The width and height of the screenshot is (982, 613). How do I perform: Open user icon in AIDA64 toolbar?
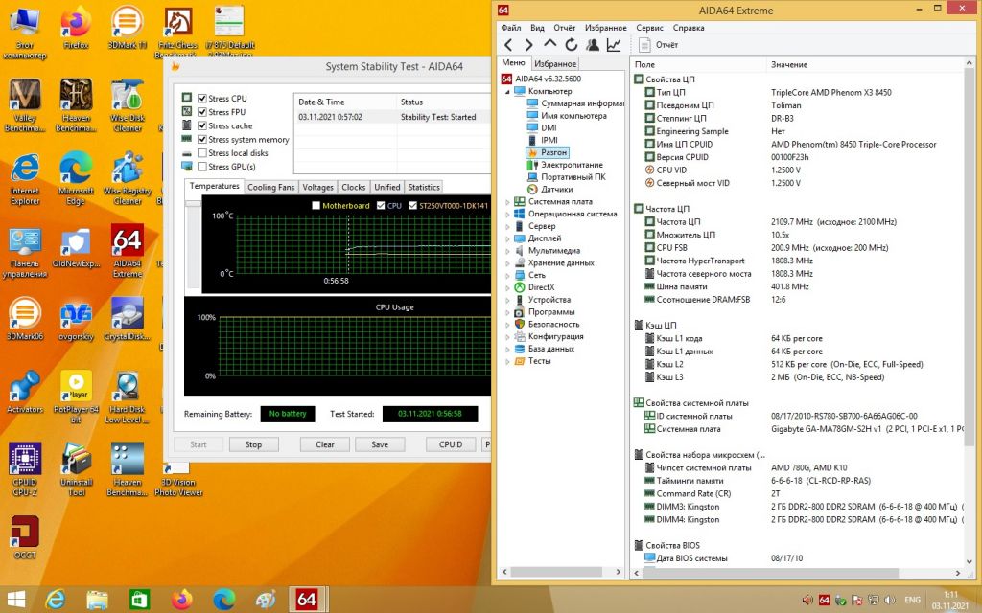point(593,45)
